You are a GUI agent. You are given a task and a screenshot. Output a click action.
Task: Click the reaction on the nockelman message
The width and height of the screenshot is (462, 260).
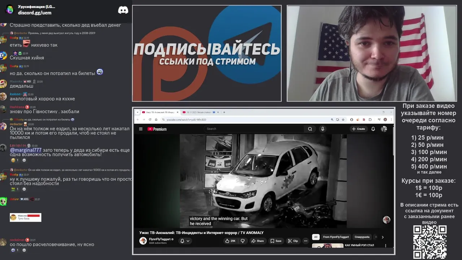coord(15,250)
